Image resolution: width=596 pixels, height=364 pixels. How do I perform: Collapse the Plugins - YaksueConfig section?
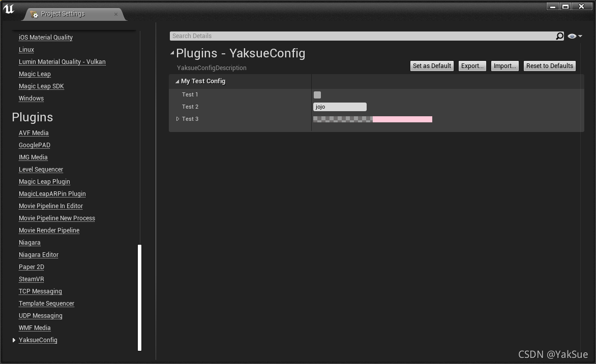coord(172,53)
